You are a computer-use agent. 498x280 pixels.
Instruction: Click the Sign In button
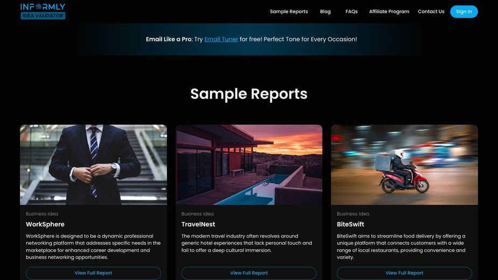pyautogui.click(x=464, y=11)
